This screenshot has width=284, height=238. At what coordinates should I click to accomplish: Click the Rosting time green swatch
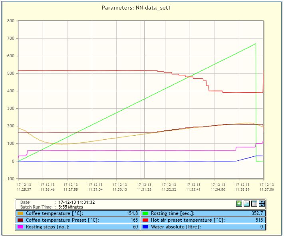point(145,213)
